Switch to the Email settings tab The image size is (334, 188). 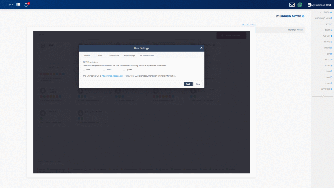tap(129, 56)
